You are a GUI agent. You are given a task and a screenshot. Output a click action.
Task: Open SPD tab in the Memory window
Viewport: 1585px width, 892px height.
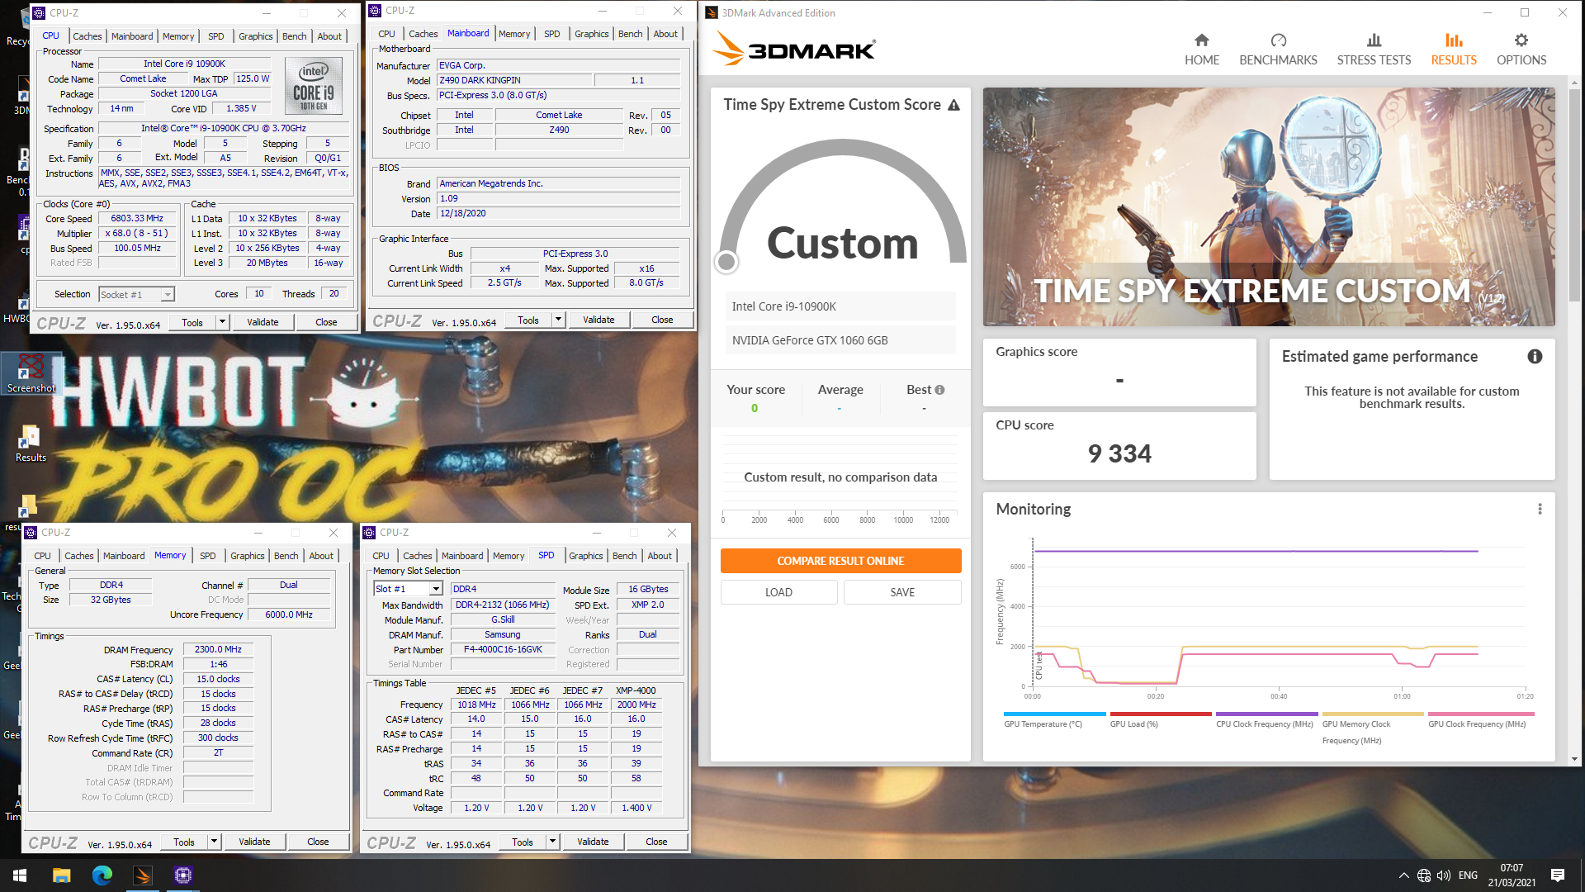pos(208,556)
